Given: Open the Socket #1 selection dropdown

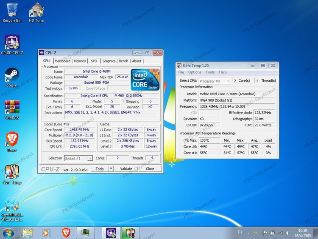Looking at the screenshot, I should (x=78, y=158).
